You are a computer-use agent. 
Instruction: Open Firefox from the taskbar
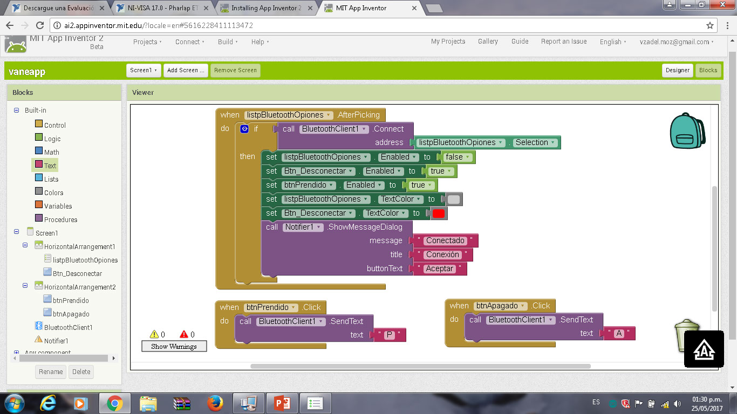coord(215,403)
